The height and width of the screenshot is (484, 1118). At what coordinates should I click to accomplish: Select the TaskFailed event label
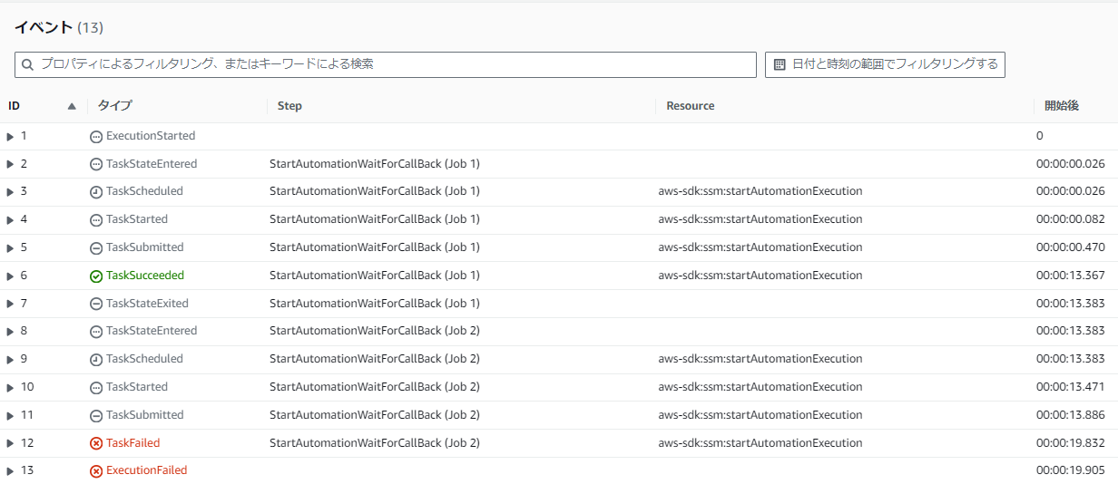[x=132, y=443]
